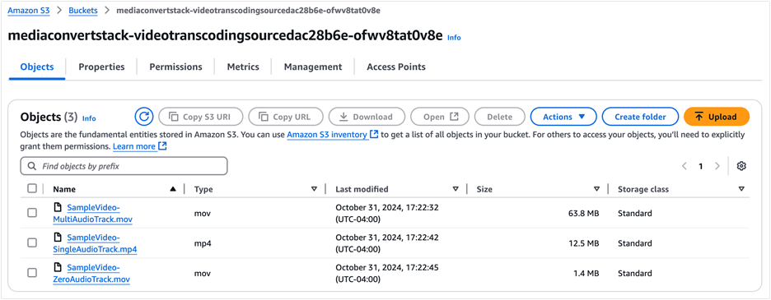Click the mp4 type cell

pos(202,243)
